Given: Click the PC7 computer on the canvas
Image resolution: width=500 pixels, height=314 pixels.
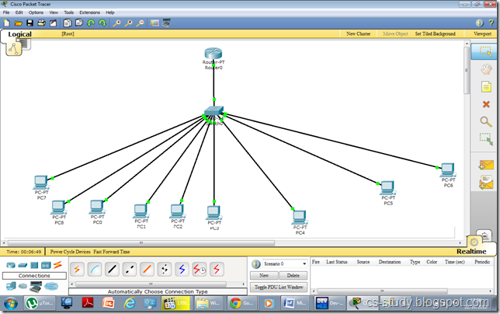Looking at the screenshot, I should [41, 182].
